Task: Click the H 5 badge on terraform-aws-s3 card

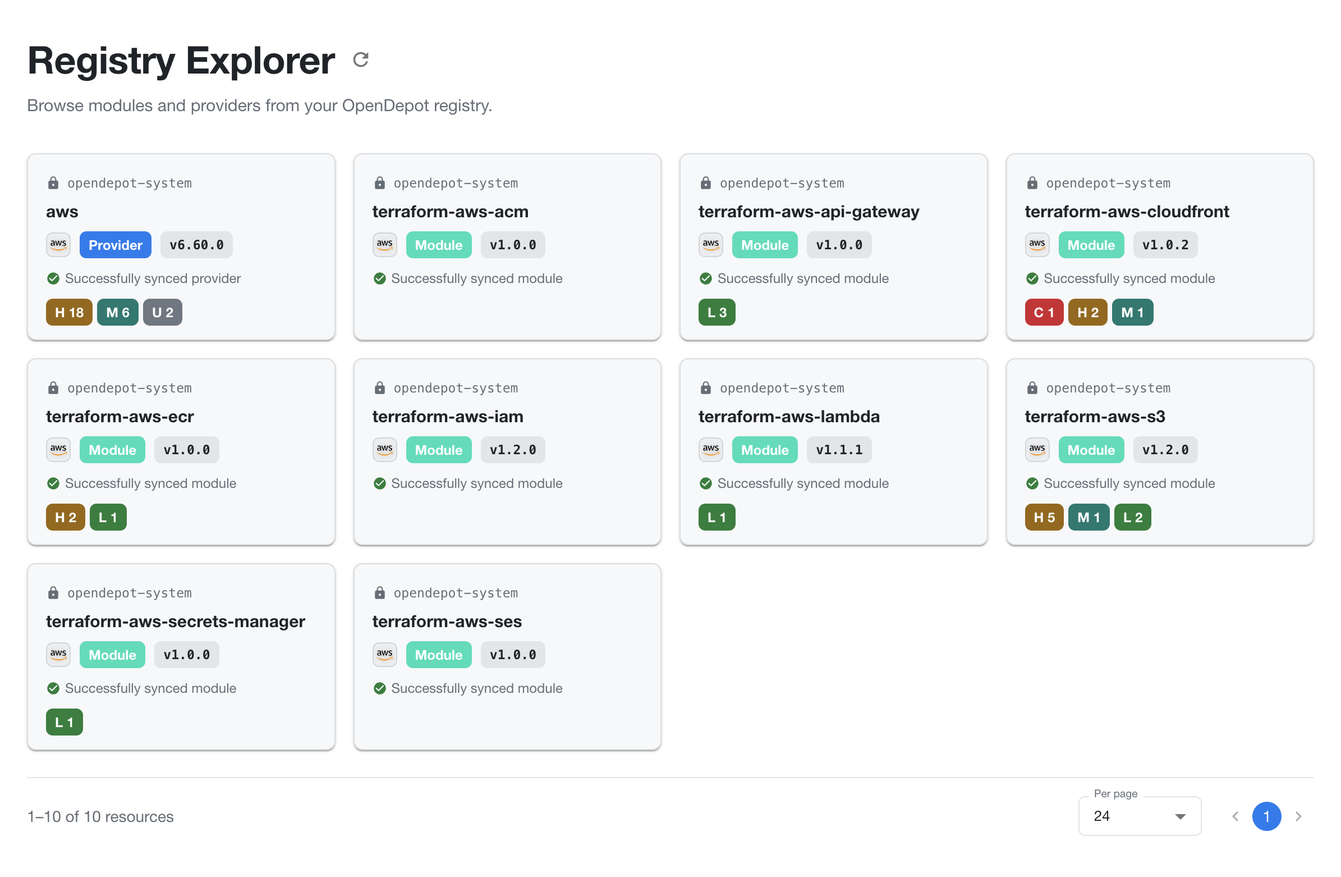Action: [x=1044, y=517]
